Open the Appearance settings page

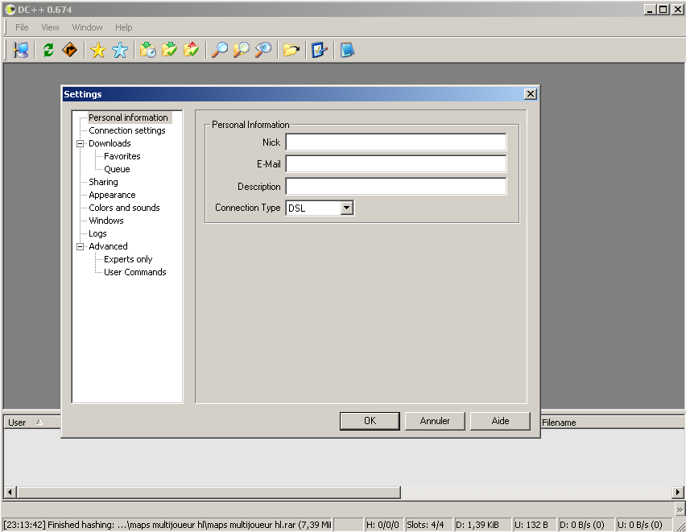point(112,195)
